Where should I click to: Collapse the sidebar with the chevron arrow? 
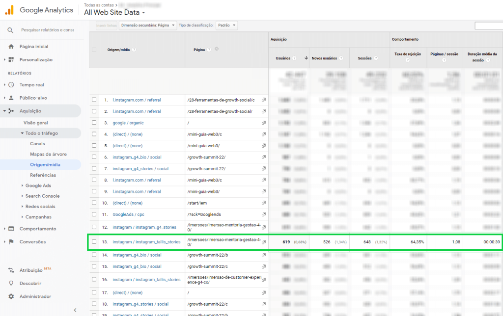click(x=75, y=310)
